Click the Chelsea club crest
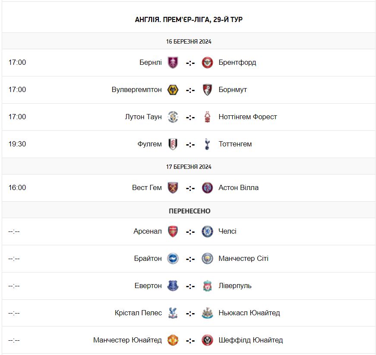The image size is (376, 355). click(208, 231)
